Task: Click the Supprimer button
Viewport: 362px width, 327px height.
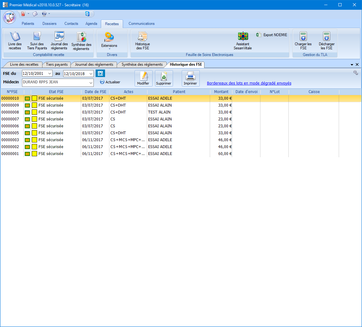Action: pyautogui.click(x=164, y=78)
